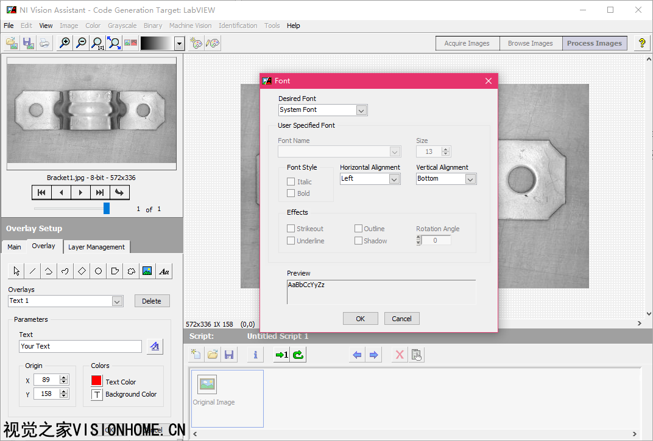
Task: Click the Run Once script icon
Action: tap(281, 355)
